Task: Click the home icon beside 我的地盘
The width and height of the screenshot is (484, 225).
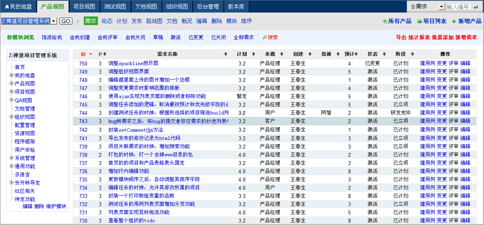Action: click(x=7, y=7)
